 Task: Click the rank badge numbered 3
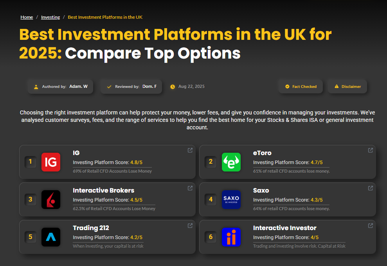[x=31, y=199]
